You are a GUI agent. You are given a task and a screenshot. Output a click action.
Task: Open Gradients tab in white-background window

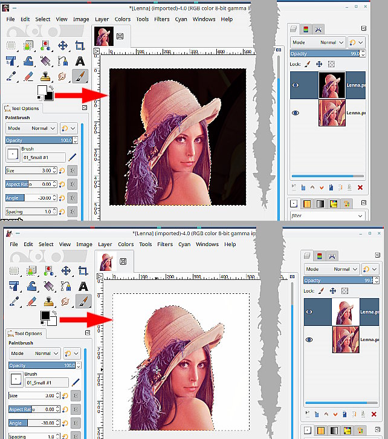click(x=334, y=431)
